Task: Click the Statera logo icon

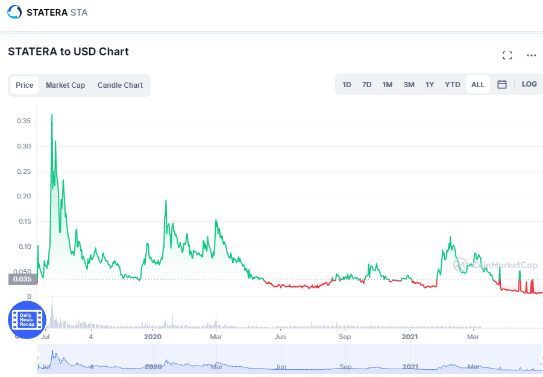Action: tap(14, 12)
